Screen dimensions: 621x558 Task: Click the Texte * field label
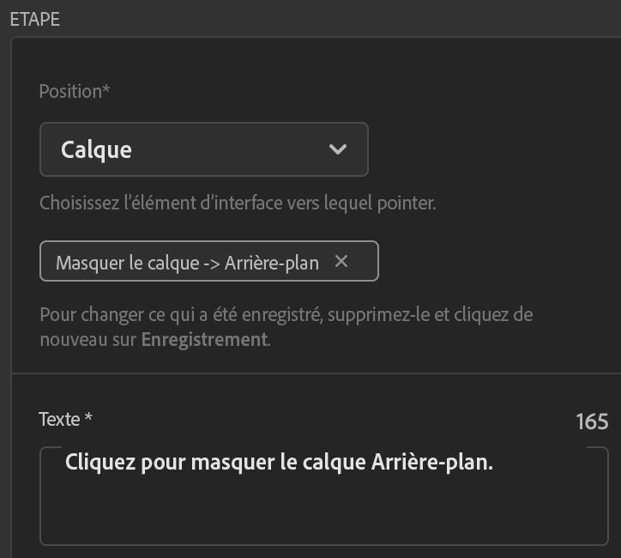[x=66, y=419]
